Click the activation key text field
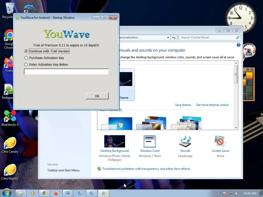The height and width of the screenshot is (197, 263). tap(66, 72)
